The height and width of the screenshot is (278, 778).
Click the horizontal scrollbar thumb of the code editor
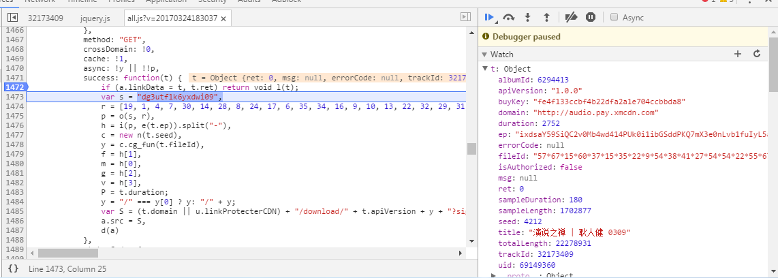click(x=68, y=253)
